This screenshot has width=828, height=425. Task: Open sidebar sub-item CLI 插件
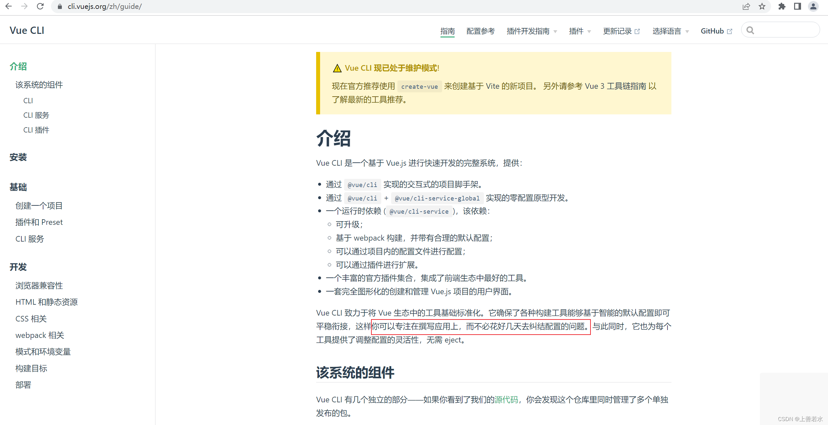(36, 130)
